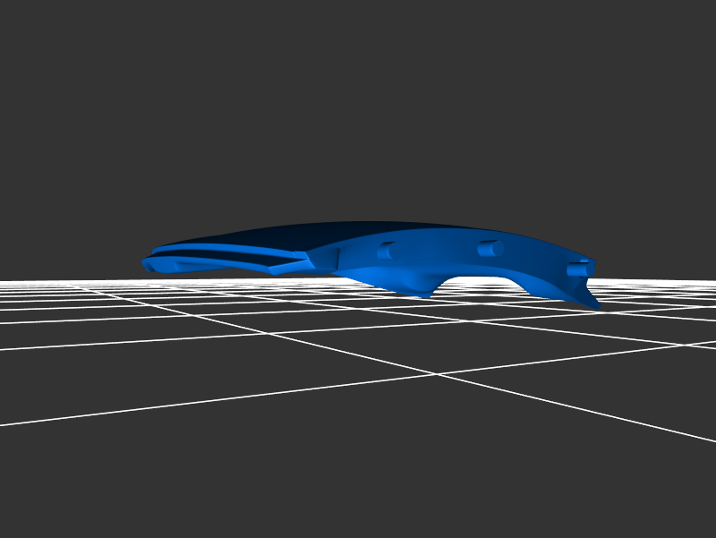This screenshot has height=538, width=716.
Task: Click the pointed lower-right tip of the model
Action: click(593, 305)
